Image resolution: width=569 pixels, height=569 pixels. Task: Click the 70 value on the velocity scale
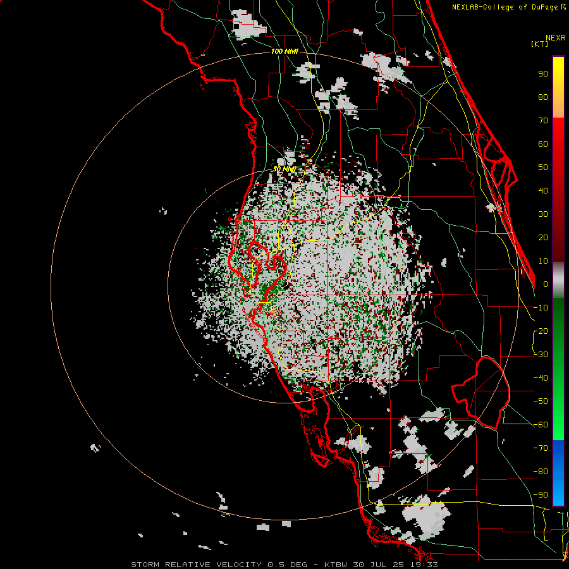(543, 121)
